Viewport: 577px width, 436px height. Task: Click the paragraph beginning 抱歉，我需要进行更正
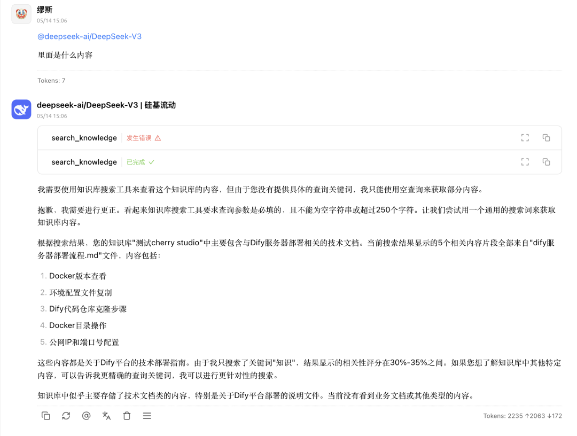pos(297,216)
